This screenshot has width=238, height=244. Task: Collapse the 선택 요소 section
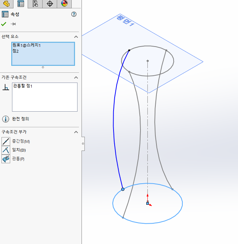[x=76, y=37]
